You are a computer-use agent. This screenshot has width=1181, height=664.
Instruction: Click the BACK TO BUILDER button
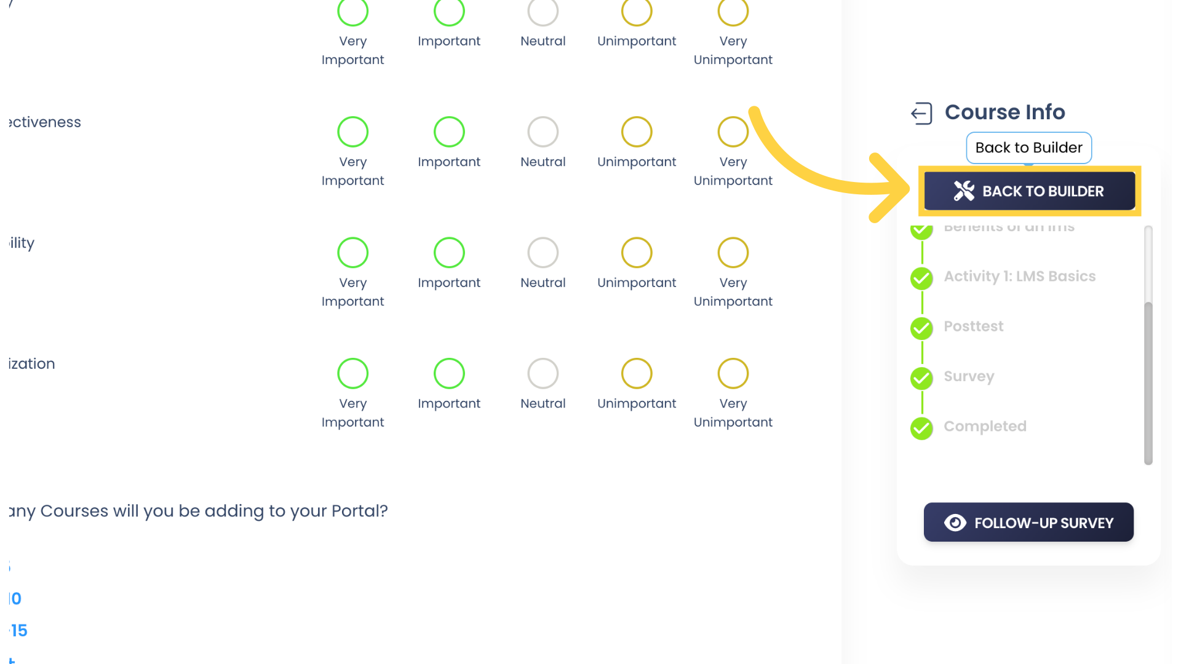1029,191
